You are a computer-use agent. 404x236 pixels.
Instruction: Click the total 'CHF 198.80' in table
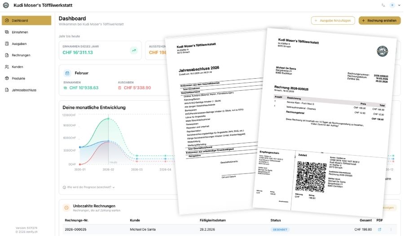tap(363, 229)
